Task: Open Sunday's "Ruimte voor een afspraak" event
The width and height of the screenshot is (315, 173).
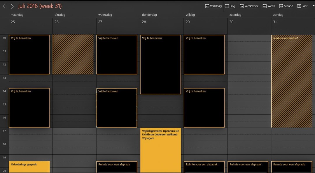Action: click(292, 167)
